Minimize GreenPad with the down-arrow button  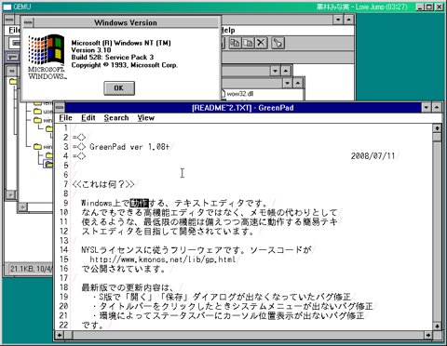427,108
